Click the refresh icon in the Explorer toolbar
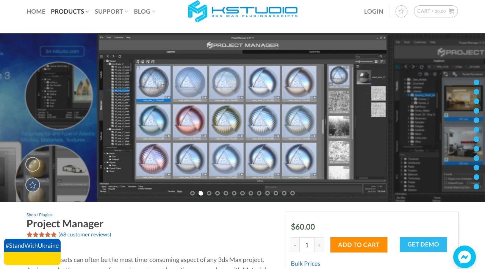Viewport: 485px width, 269px height. [120, 56]
